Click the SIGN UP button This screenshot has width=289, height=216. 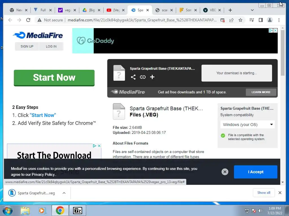pyautogui.click(x=27, y=46)
